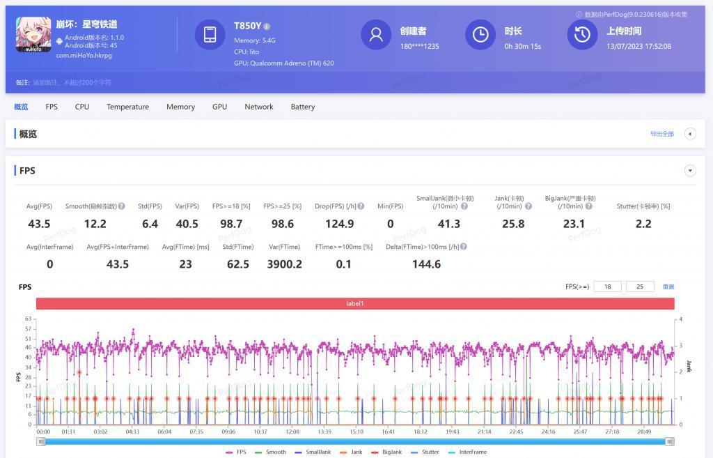This screenshot has width=713, height=458.
Task: Click help icon beside Drop(FPS) metric
Action: 361,206
